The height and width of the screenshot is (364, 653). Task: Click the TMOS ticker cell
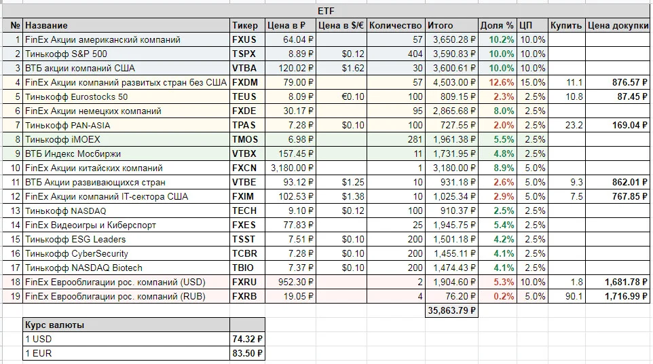tap(247, 139)
